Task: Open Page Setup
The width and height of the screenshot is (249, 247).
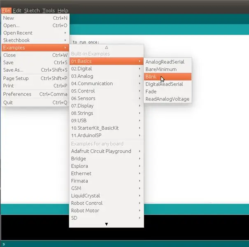Action: [x=35, y=78]
